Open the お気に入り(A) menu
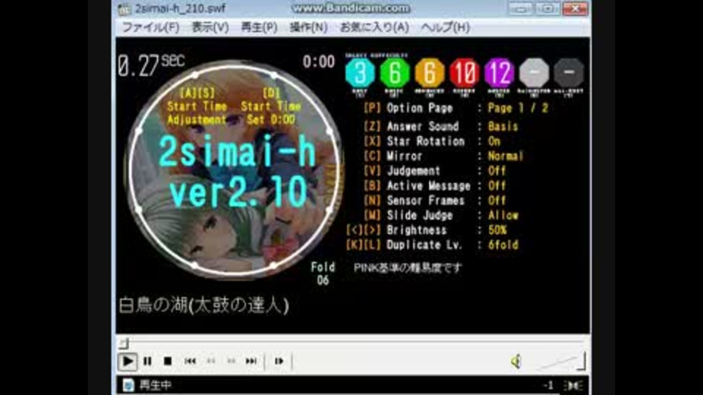703x395 pixels. point(374,27)
